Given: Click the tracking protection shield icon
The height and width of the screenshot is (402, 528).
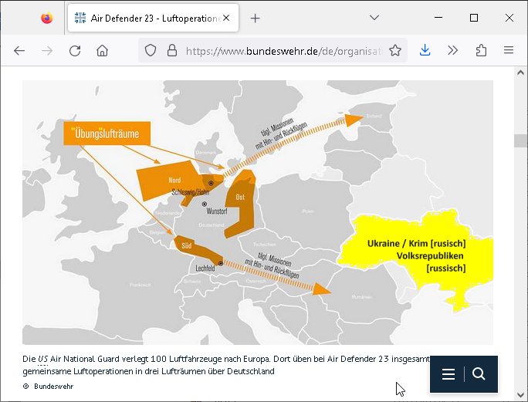Looking at the screenshot, I should click(151, 50).
